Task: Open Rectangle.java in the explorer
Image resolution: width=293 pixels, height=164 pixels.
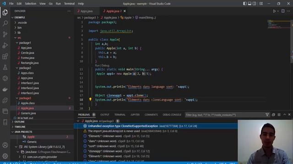Action: [x=29, y=63]
